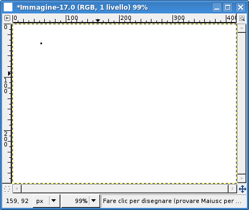
Task: Open the image menu arrow button by the rulers
Action: tap(7, 18)
